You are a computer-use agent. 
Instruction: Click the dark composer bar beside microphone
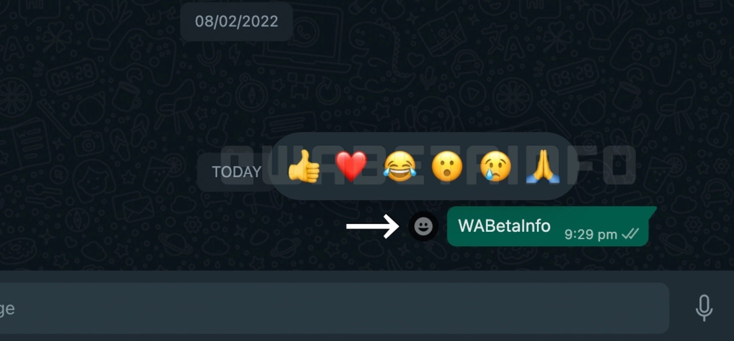(684, 308)
